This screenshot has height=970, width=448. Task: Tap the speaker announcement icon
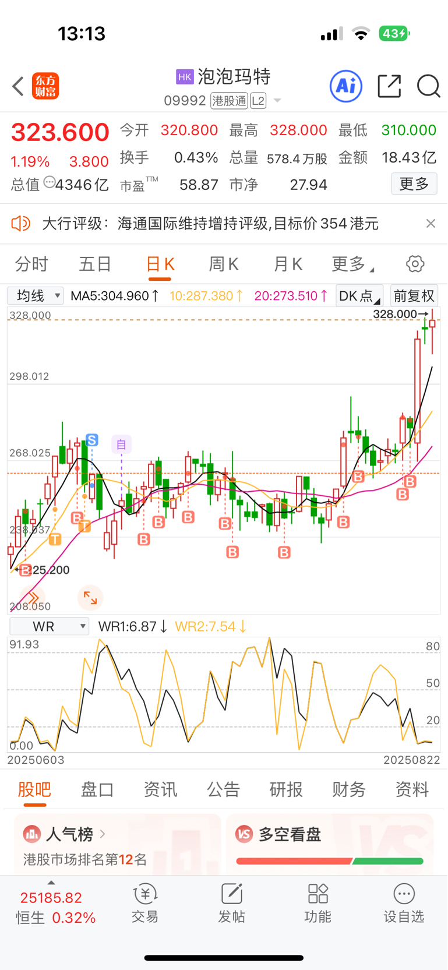pyautogui.click(x=20, y=223)
